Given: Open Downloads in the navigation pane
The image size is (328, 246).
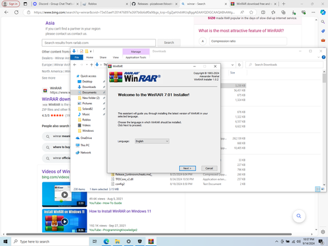Looking at the screenshot, I should point(89,87).
